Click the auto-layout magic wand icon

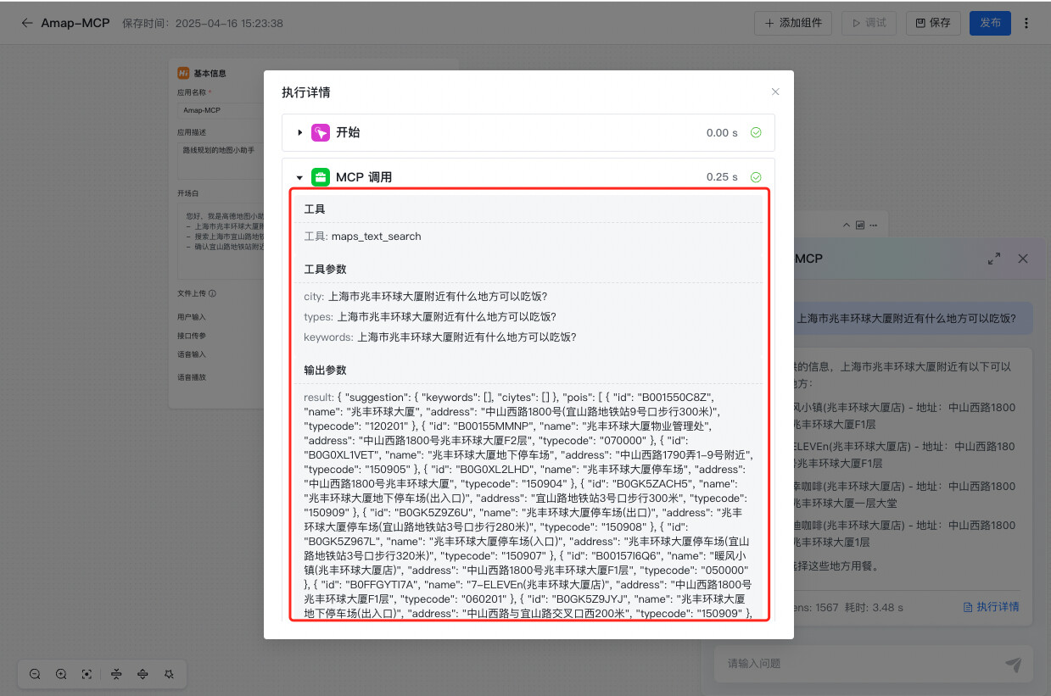169,674
